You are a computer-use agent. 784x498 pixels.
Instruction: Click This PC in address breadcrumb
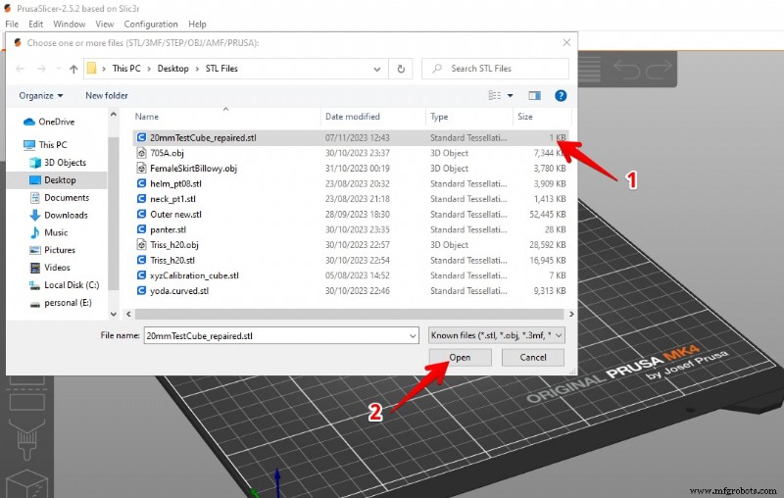point(126,69)
